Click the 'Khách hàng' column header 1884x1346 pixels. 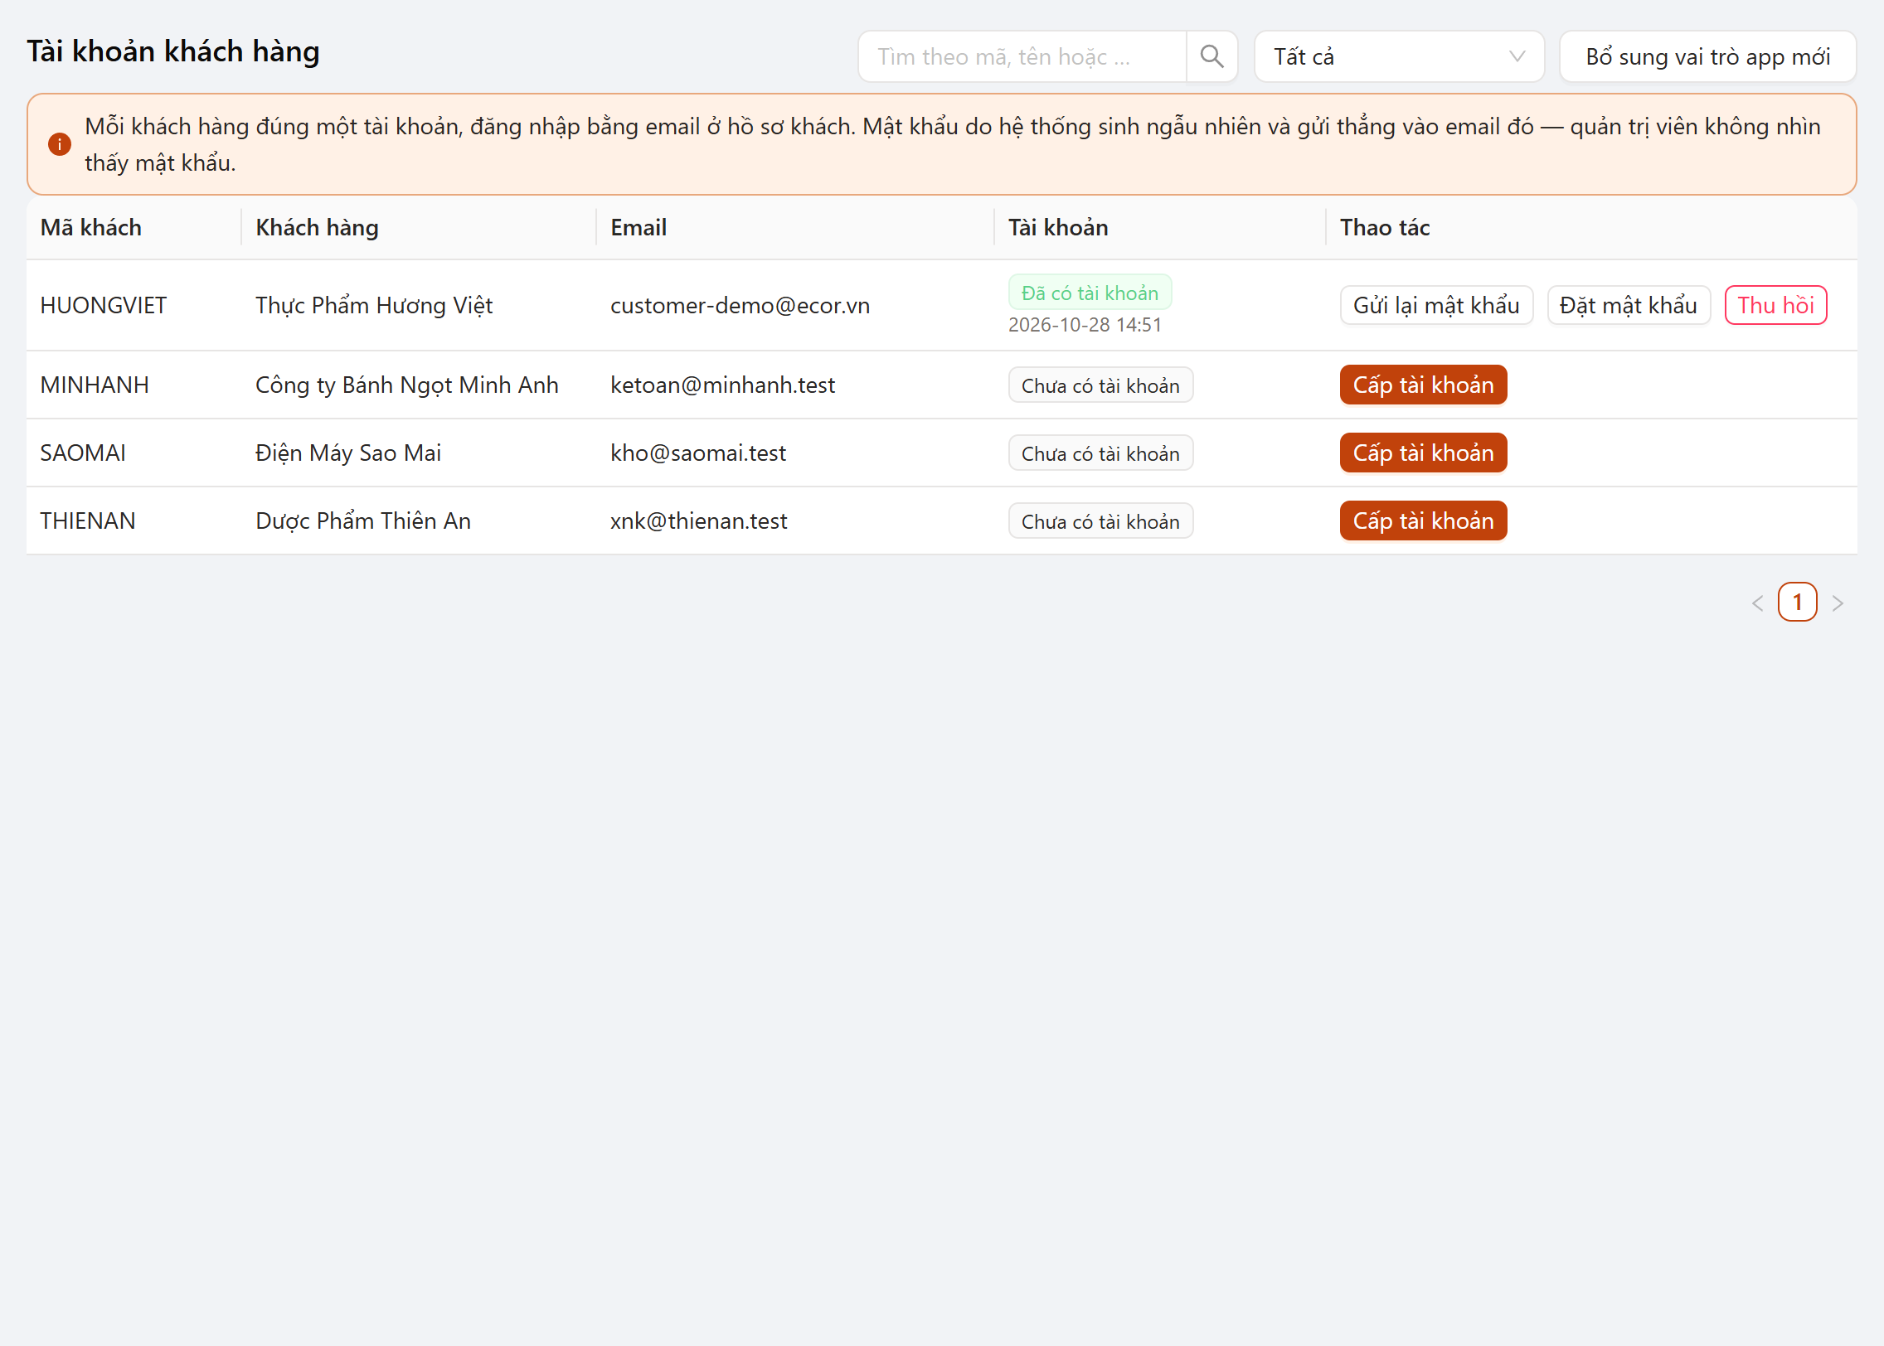(x=419, y=227)
